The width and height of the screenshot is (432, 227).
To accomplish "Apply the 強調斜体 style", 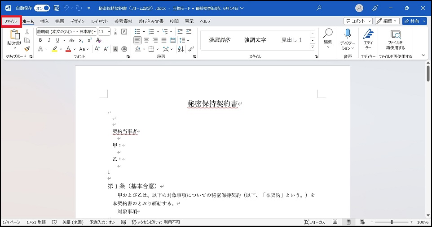I will pos(219,40).
